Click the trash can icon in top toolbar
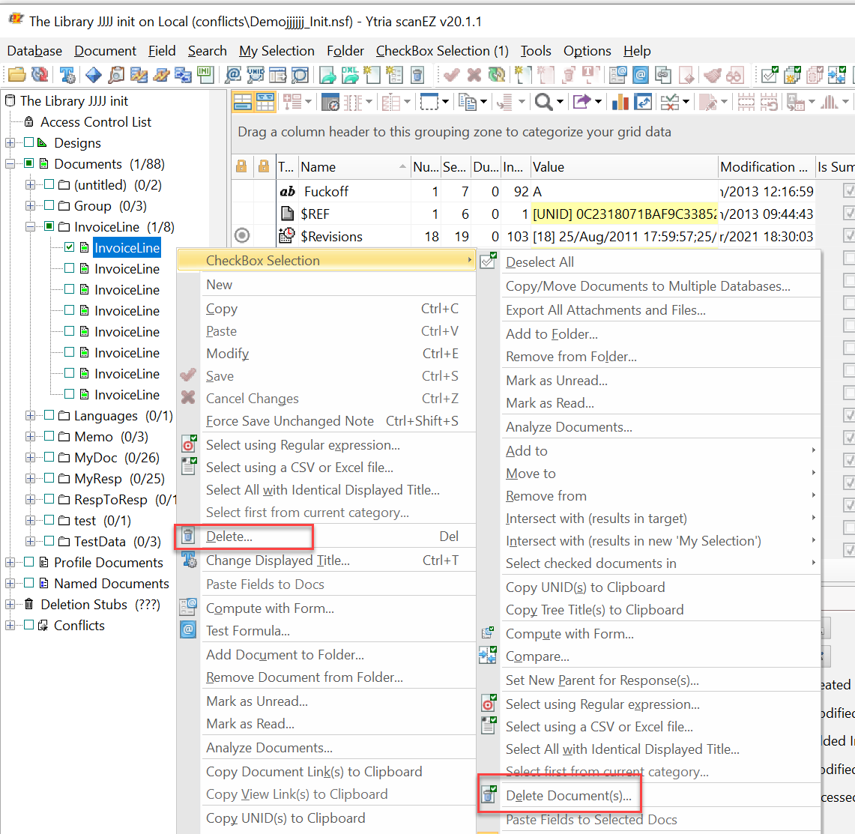 coord(418,75)
